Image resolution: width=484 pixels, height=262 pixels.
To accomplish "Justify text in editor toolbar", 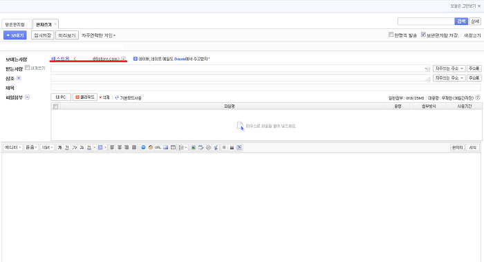I will point(134,148).
